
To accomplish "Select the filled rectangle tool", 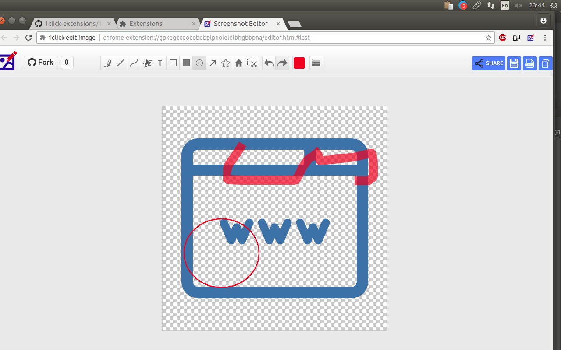I will (186, 63).
